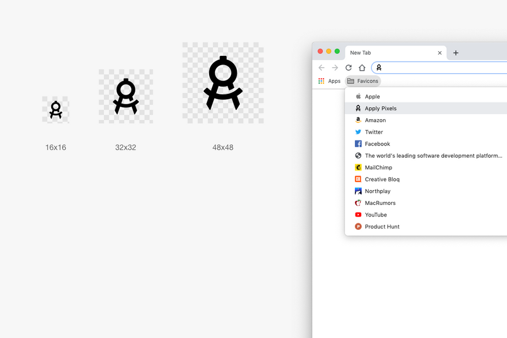Open the YouTube bookmark
The width and height of the screenshot is (507, 338).
click(426, 215)
